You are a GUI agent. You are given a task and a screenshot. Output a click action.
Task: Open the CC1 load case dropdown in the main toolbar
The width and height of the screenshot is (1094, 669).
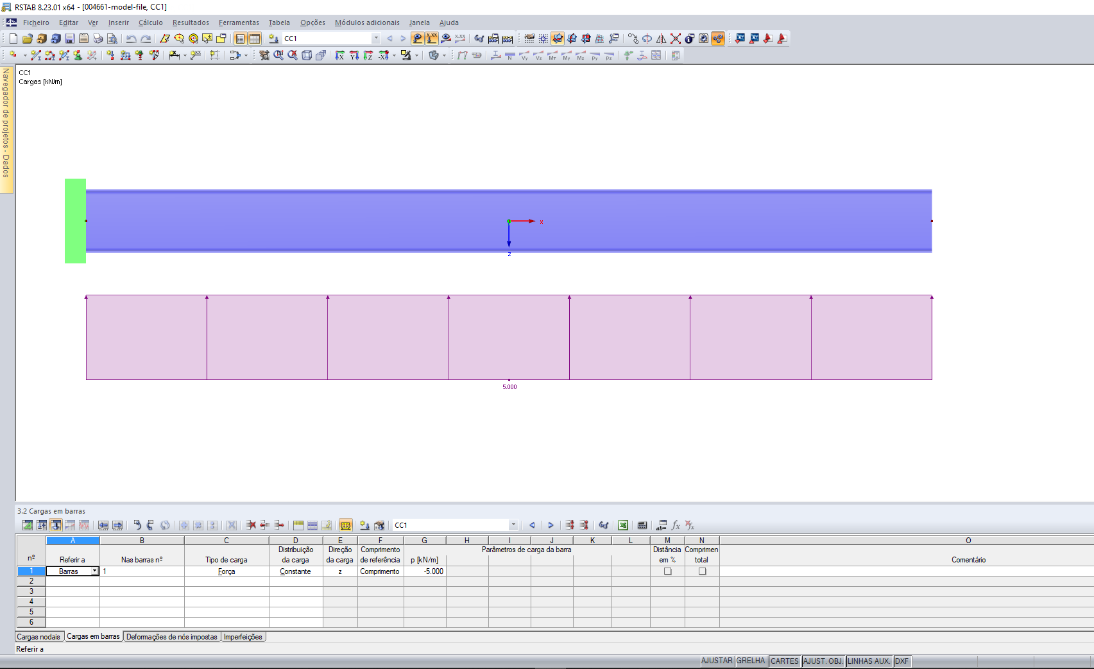click(376, 39)
